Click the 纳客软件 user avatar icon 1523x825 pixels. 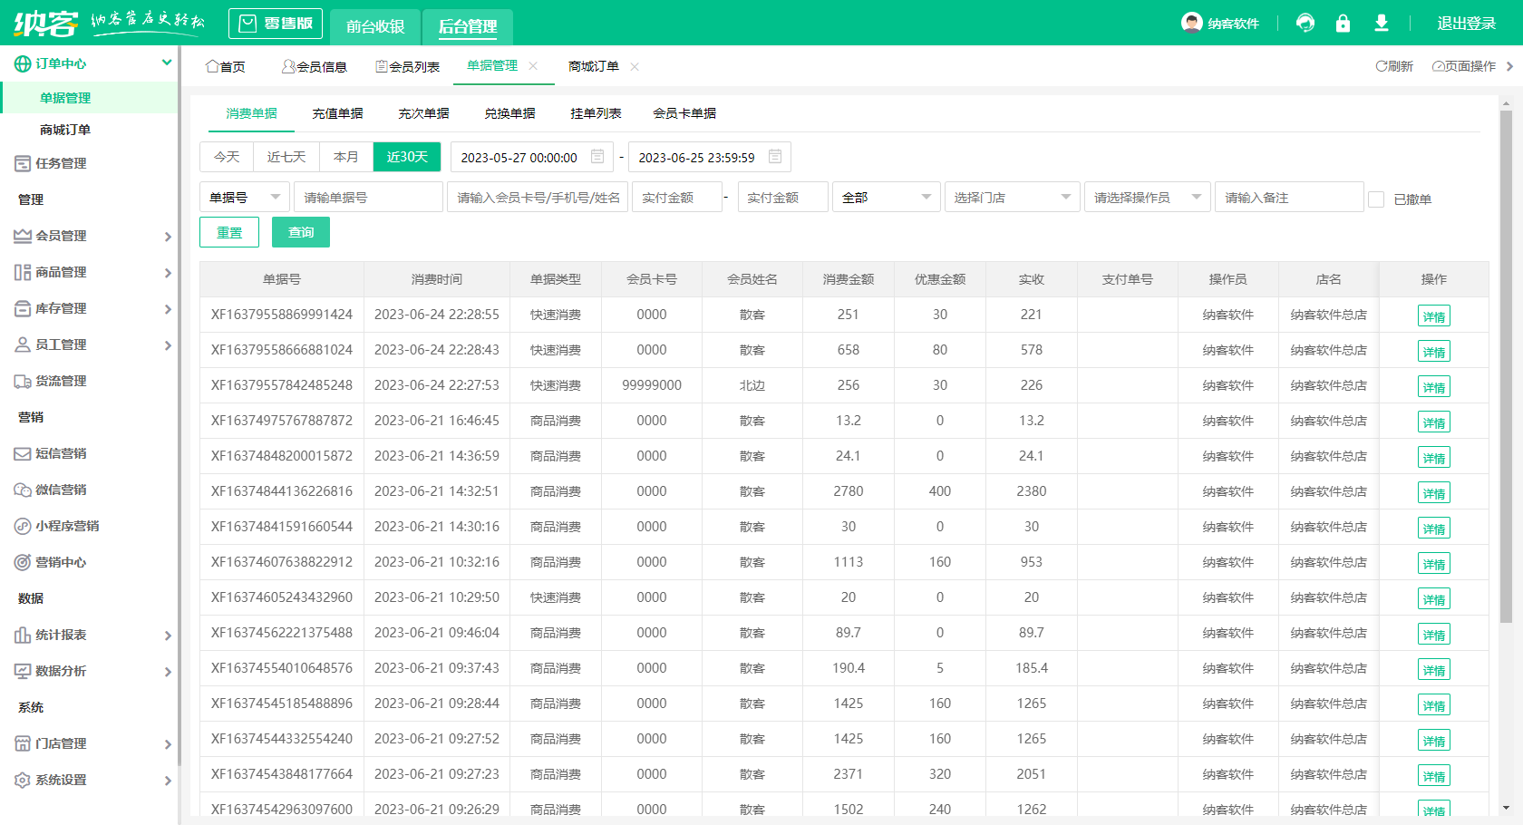tap(1192, 23)
